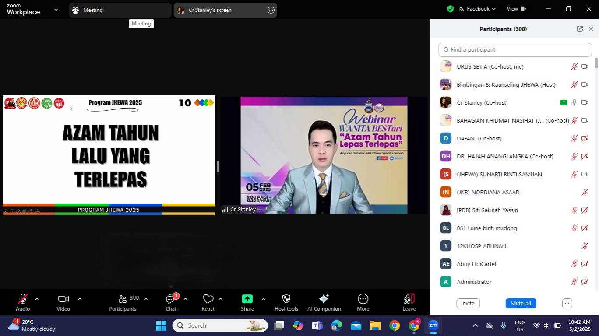599x336 pixels.
Task: Expand the Video options arrow
Action: 80,299
